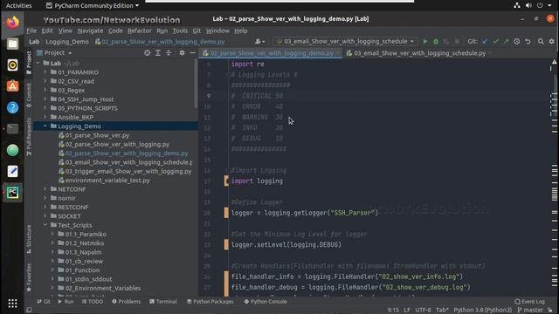Collapse all in Project panel toolbar

pyautogui.click(x=169, y=52)
